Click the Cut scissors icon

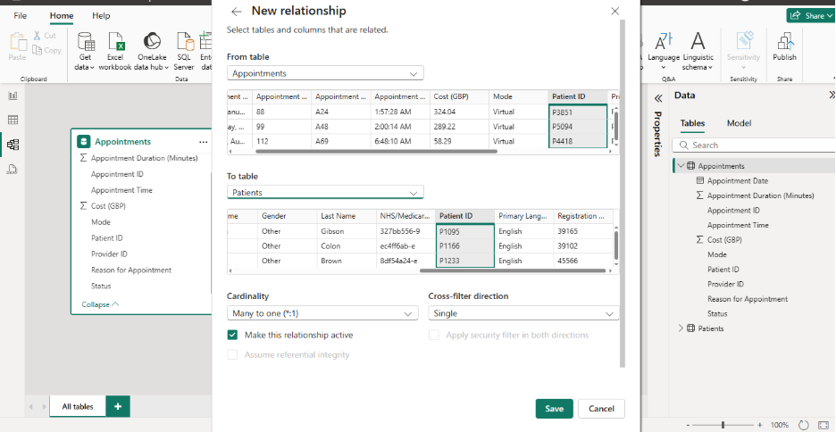pos(37,35)
